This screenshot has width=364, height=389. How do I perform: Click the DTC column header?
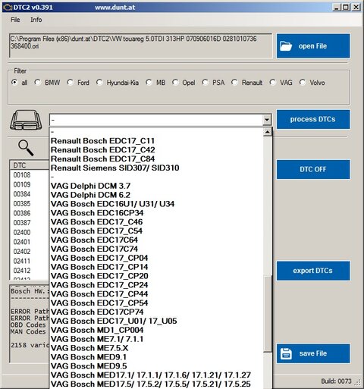(29, 165)
